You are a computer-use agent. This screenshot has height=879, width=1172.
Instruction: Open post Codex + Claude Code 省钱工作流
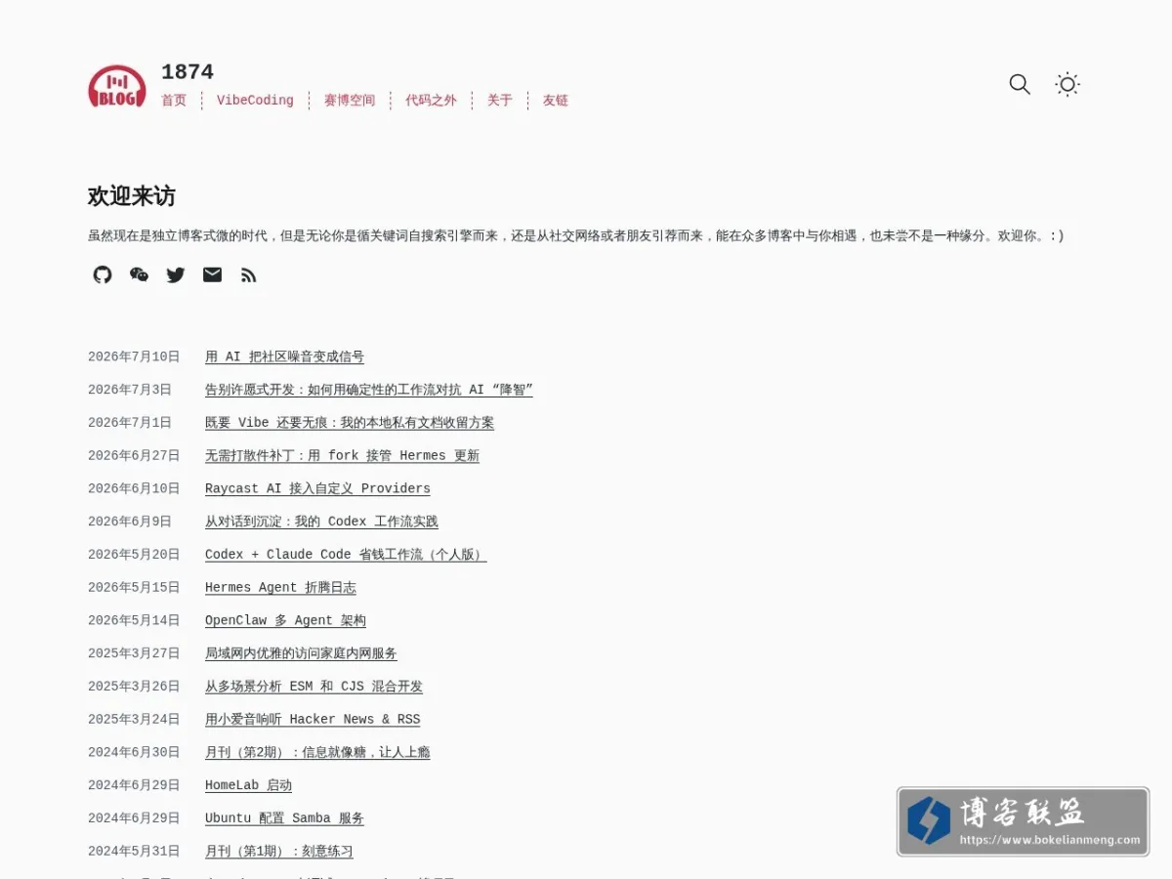point(346,554)
